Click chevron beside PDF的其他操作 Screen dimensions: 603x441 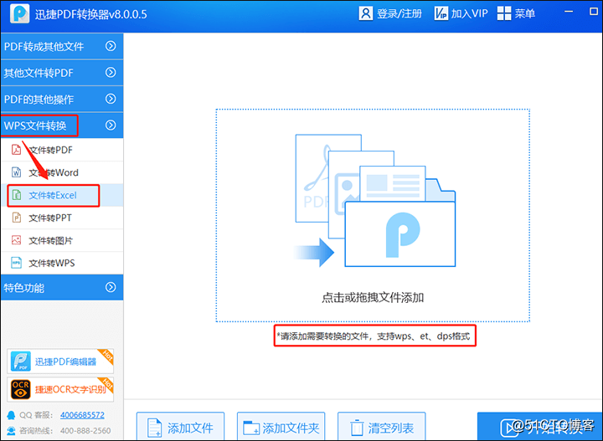[x=111, y=99]
